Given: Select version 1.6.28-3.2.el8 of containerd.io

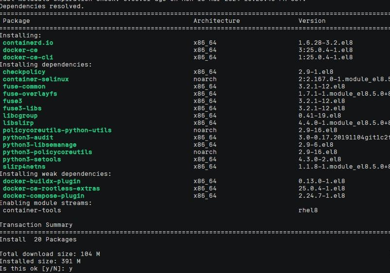Looking at the screenshot, I should (326, 43).
